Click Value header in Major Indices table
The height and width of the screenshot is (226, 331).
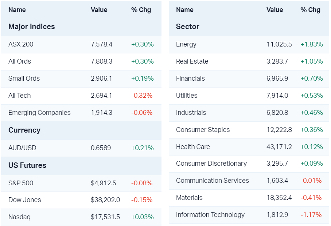click(x=99, y=10)
